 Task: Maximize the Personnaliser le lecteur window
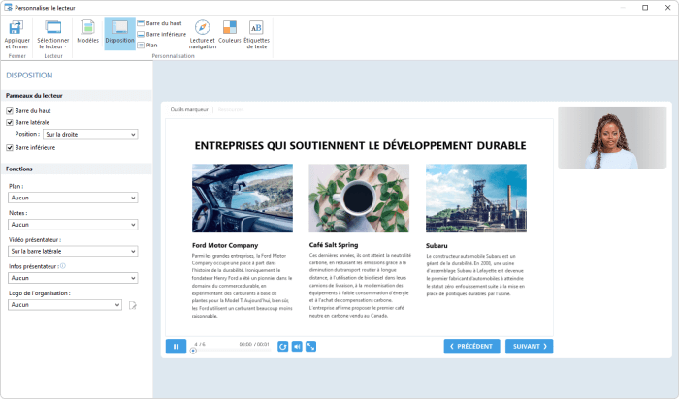tap(645, 8)
